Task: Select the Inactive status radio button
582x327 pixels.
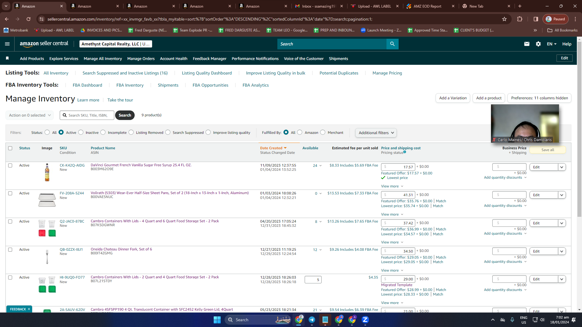Action: [x=81, y=132]
